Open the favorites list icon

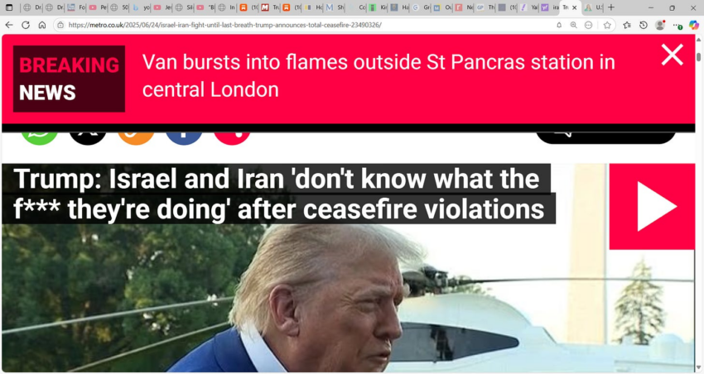click(627, 25)
